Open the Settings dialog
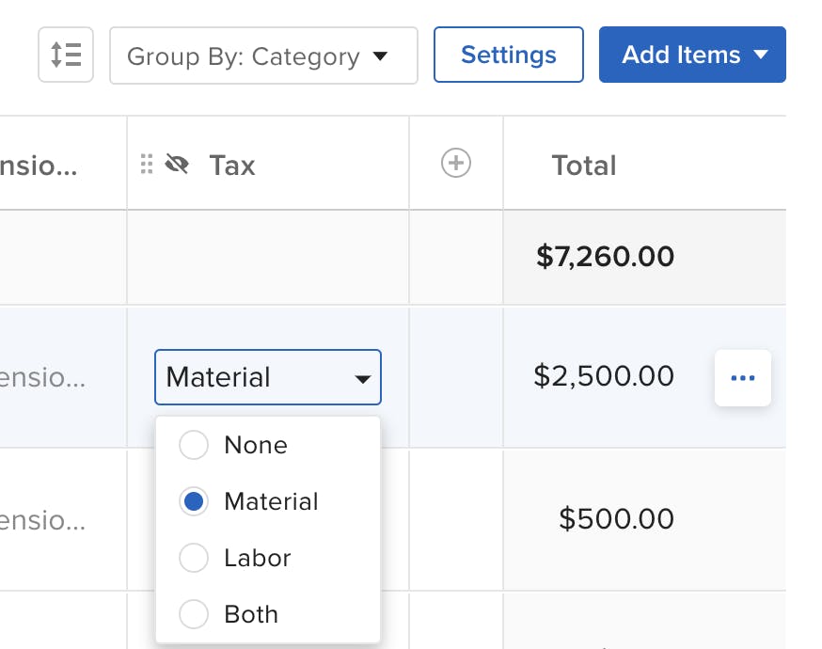Image resolution: width=822 pixels, height=649 pixels. point(508,55)
